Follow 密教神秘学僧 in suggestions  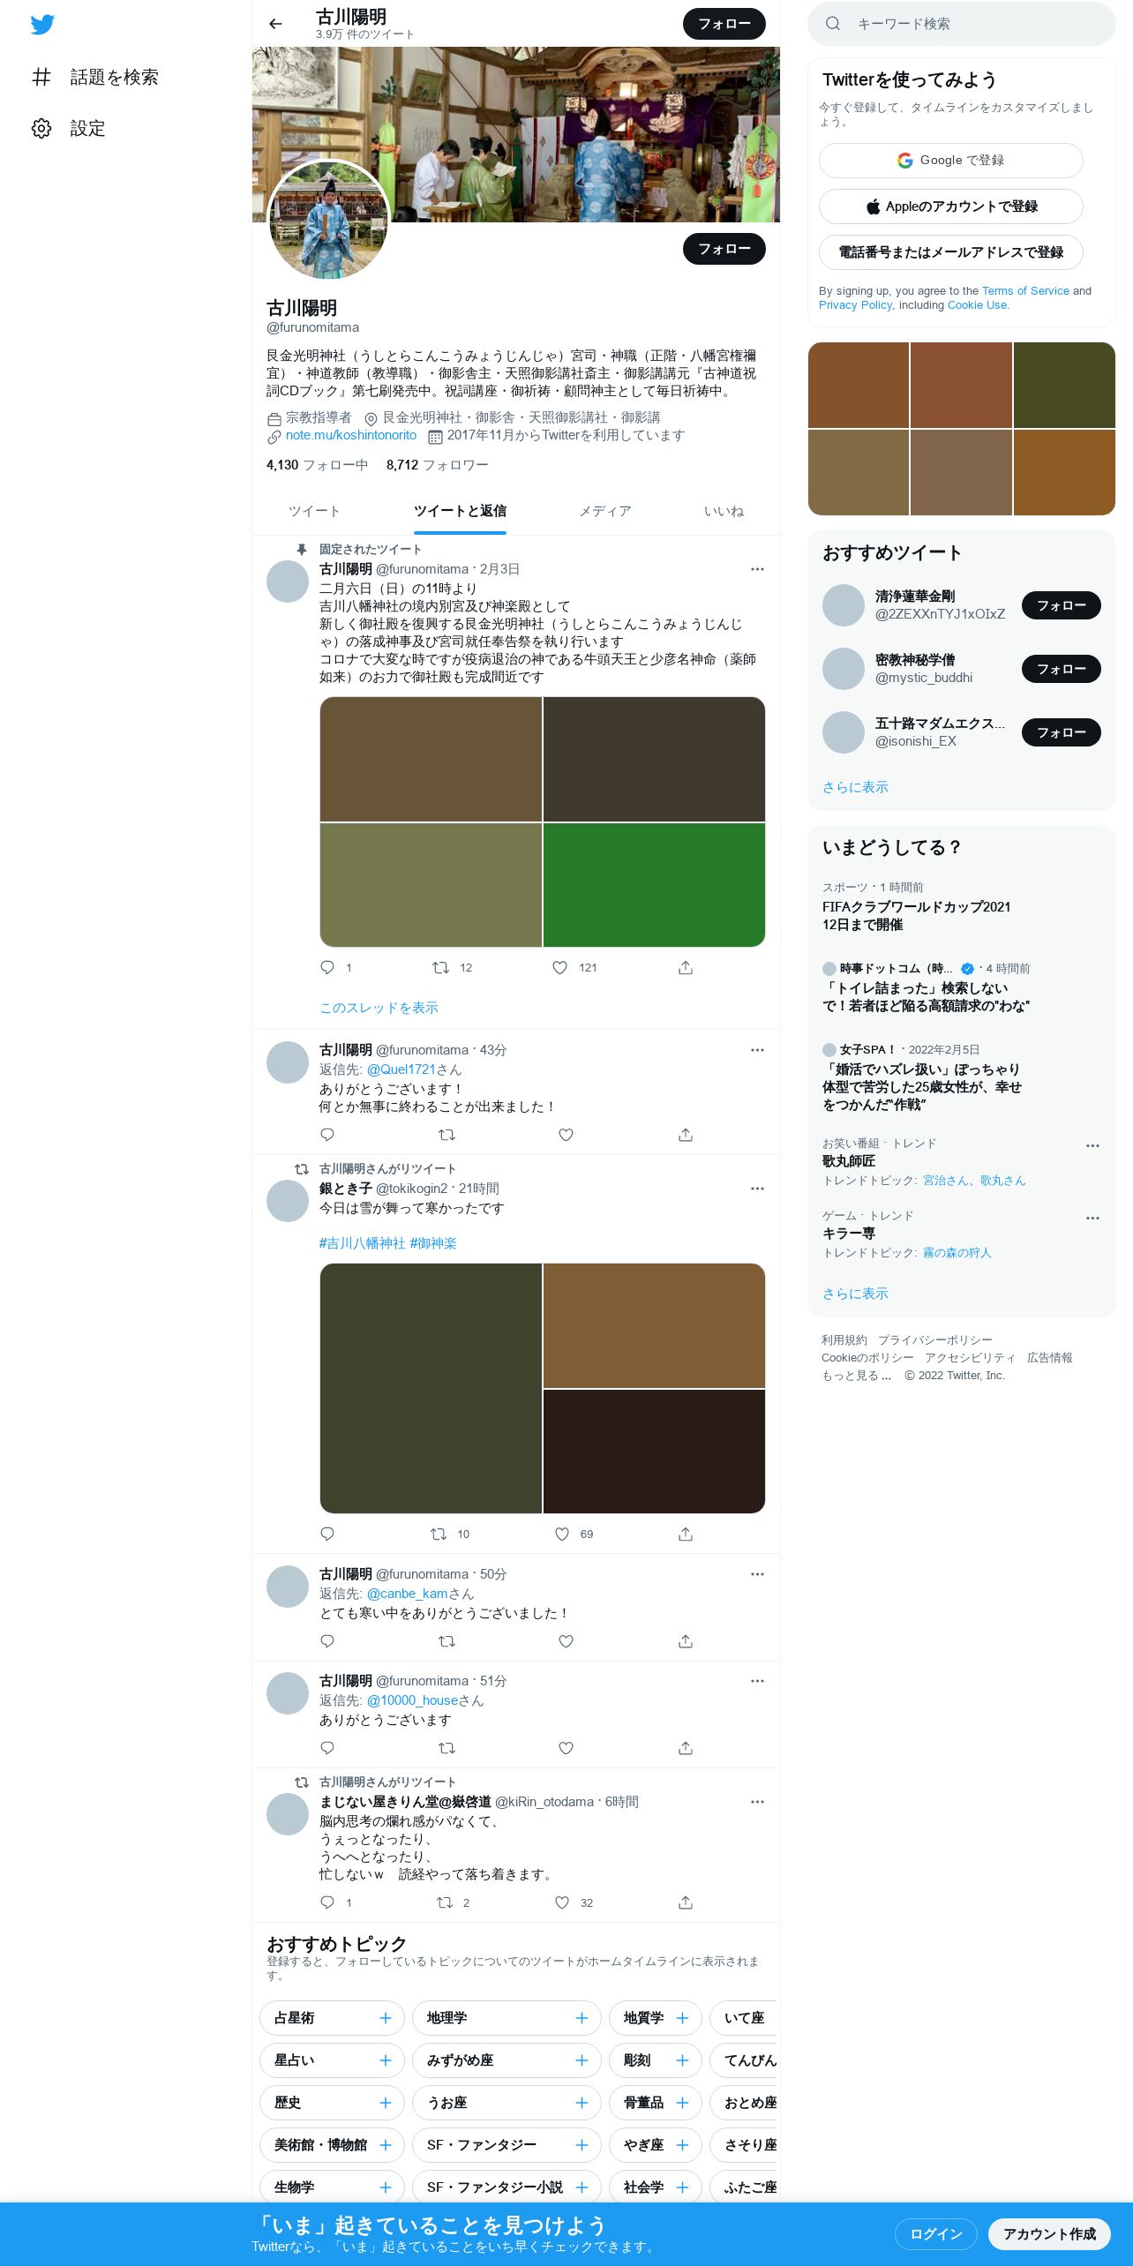coord(1061,669)
